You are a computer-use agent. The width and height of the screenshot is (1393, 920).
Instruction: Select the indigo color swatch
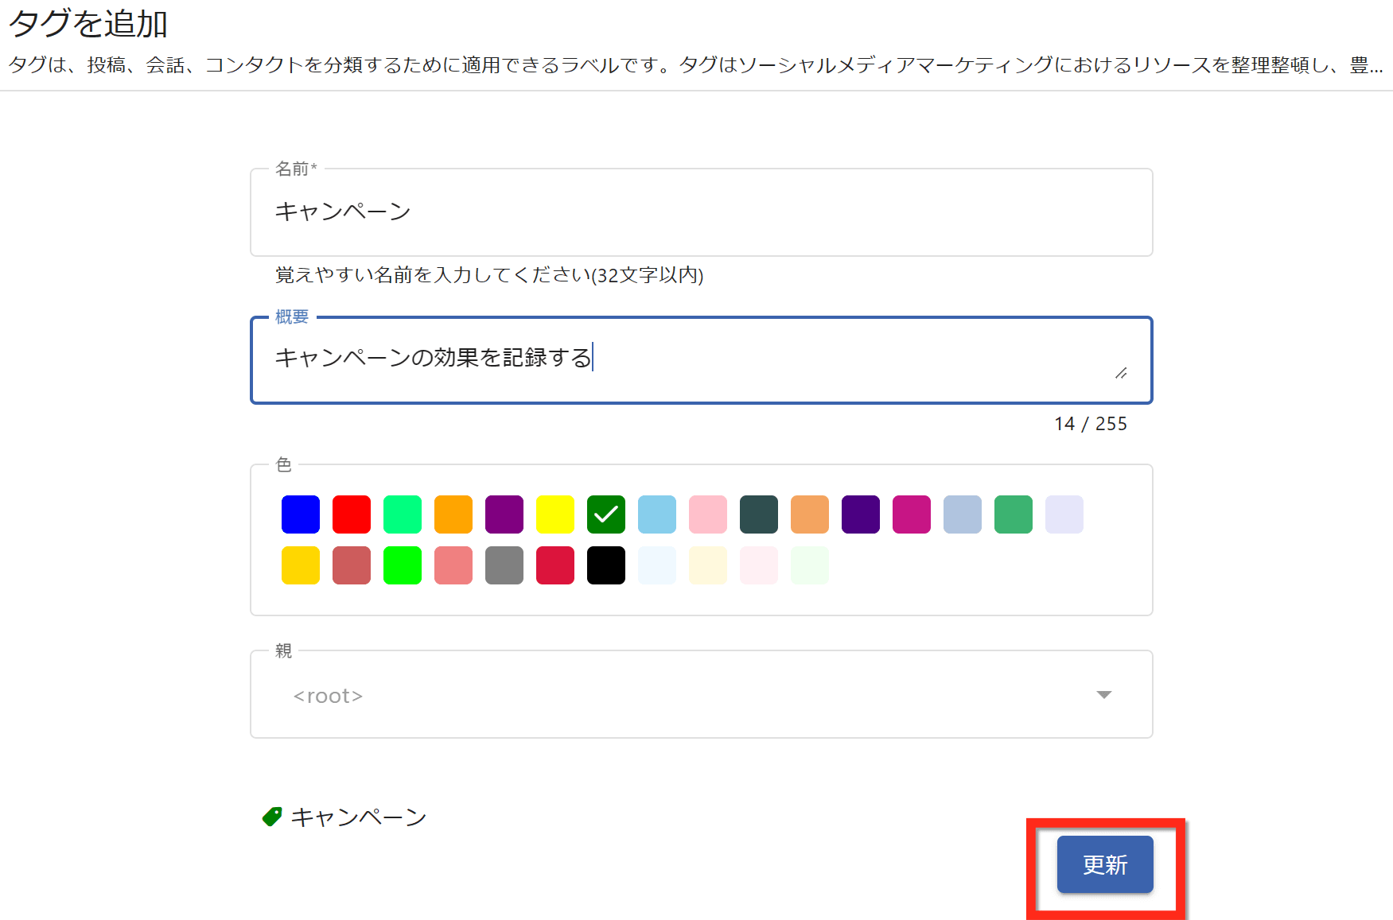click(x=861, y=514)
